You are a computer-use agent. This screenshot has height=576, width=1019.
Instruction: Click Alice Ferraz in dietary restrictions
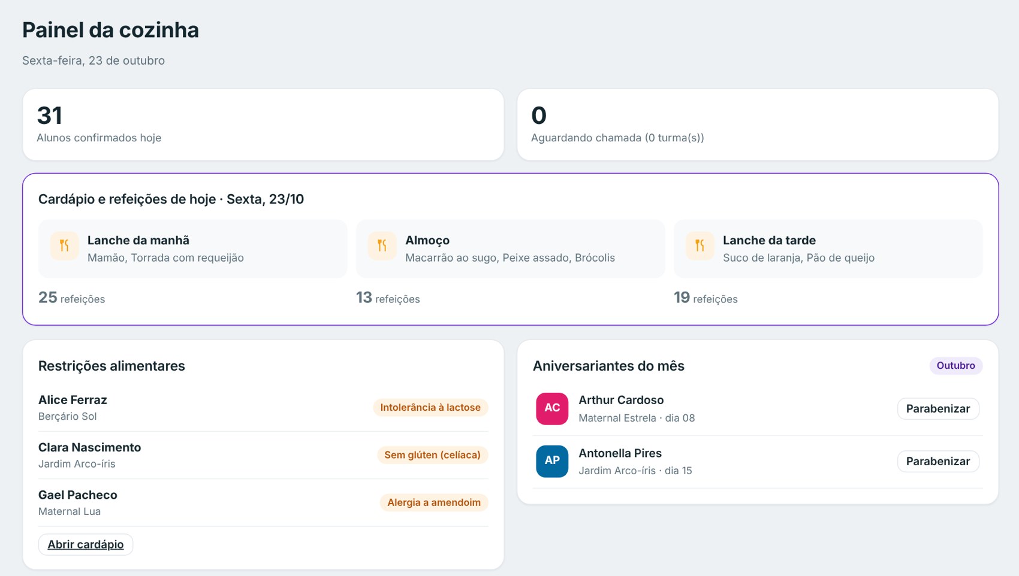pyautogui.click(x=73, y=400)
